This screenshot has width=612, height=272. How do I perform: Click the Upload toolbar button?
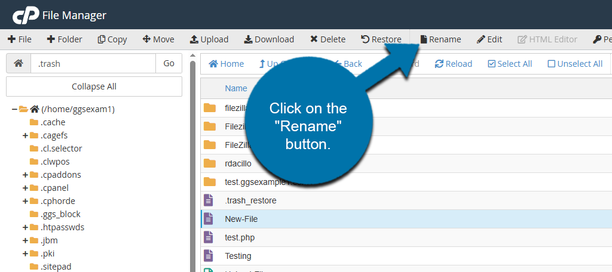pyautogui.click(x=209, y=39)
